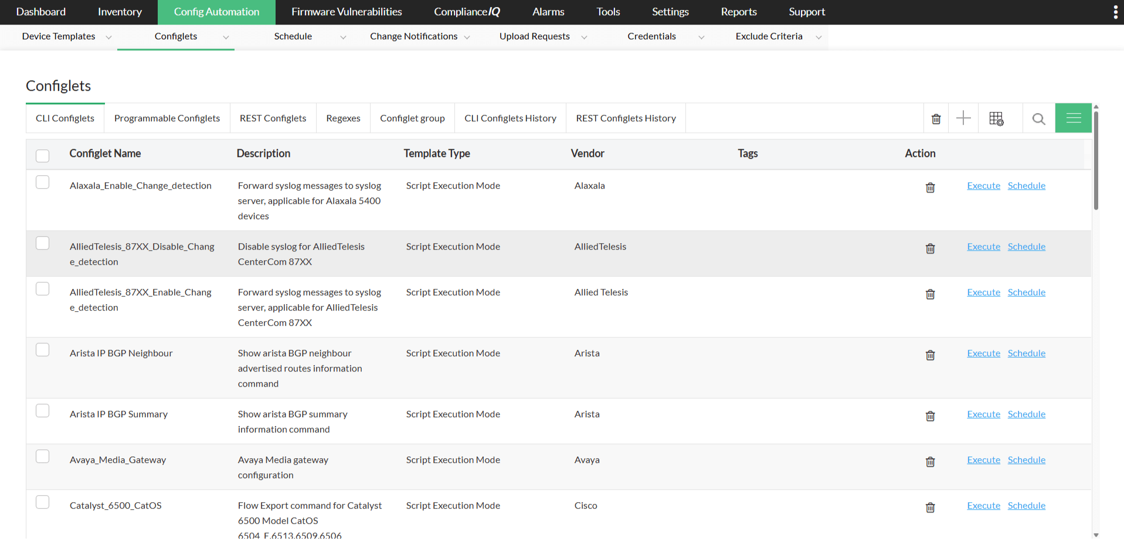The image size is (1124, 542).
Task: Click the search magnifier icon
Action: pyautogui.click(x=1038, y=119)
